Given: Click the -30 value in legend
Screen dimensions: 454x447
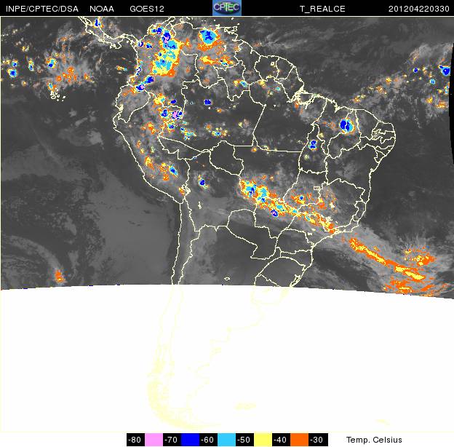Looking at the screenshot, I should tap(318, 440).
